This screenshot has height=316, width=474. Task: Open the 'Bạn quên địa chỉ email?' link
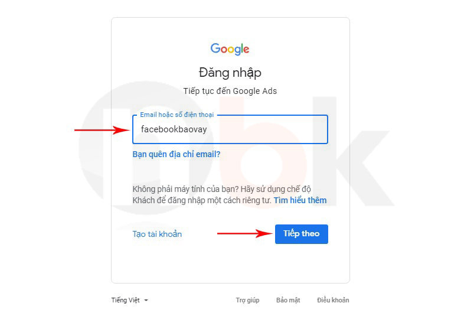176,154
